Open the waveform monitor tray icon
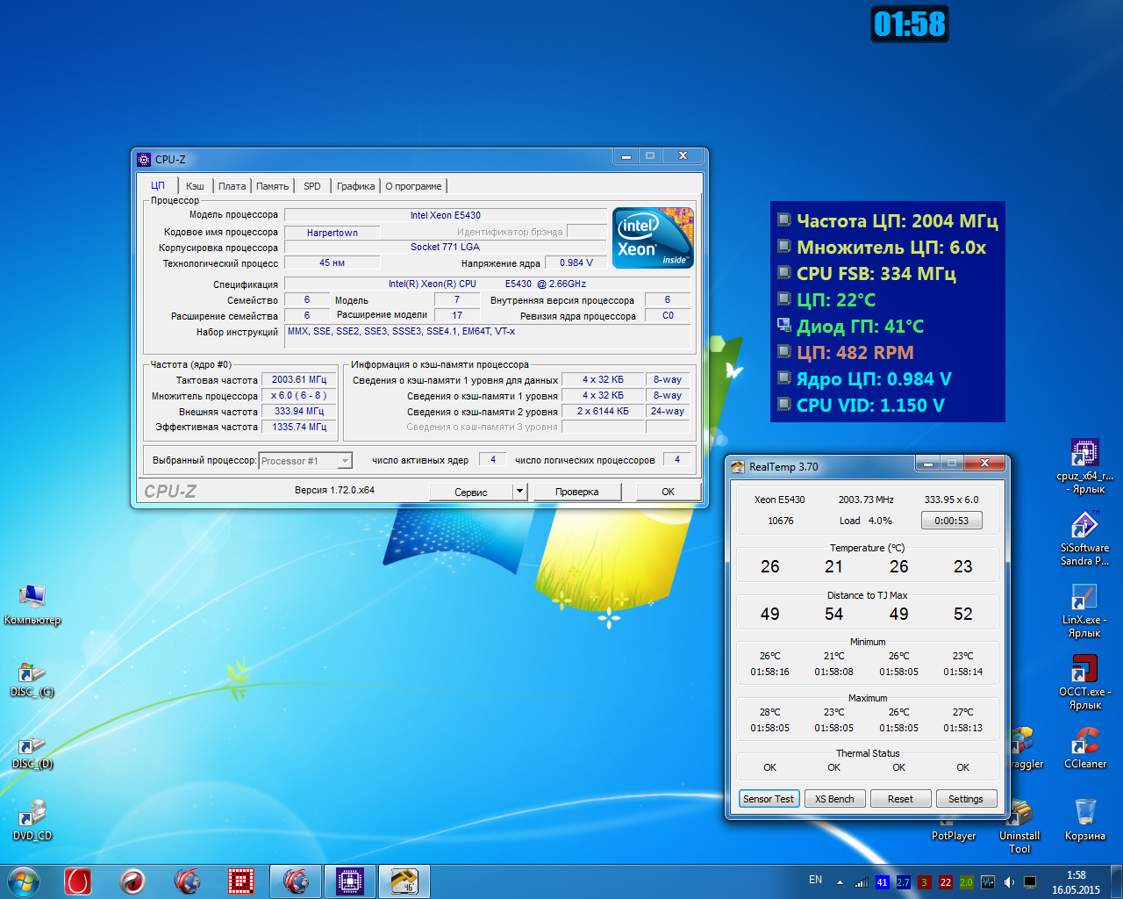Viewport: 1123px width, 899px height. pyautogui.click(x=988, y=882)
